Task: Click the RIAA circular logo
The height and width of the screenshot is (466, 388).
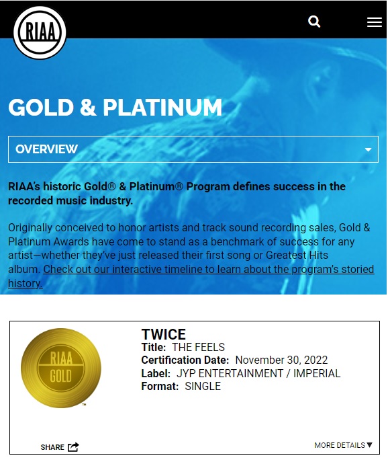Action: (x=40, y=32)
